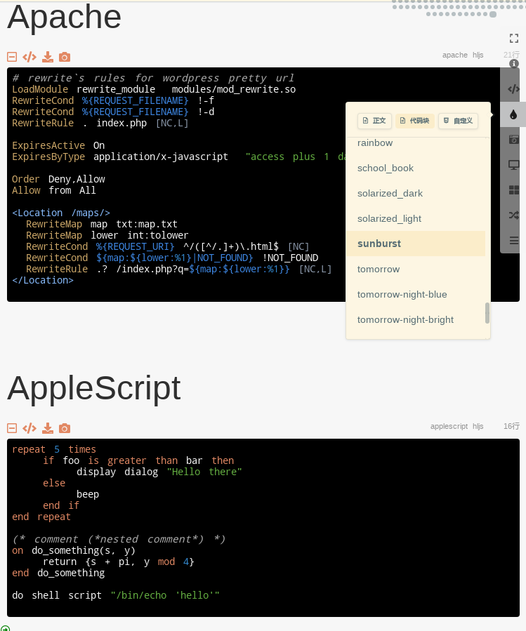
Task: Click 'hljs' label above AppleScript block
Action: [x=478, y=427]
